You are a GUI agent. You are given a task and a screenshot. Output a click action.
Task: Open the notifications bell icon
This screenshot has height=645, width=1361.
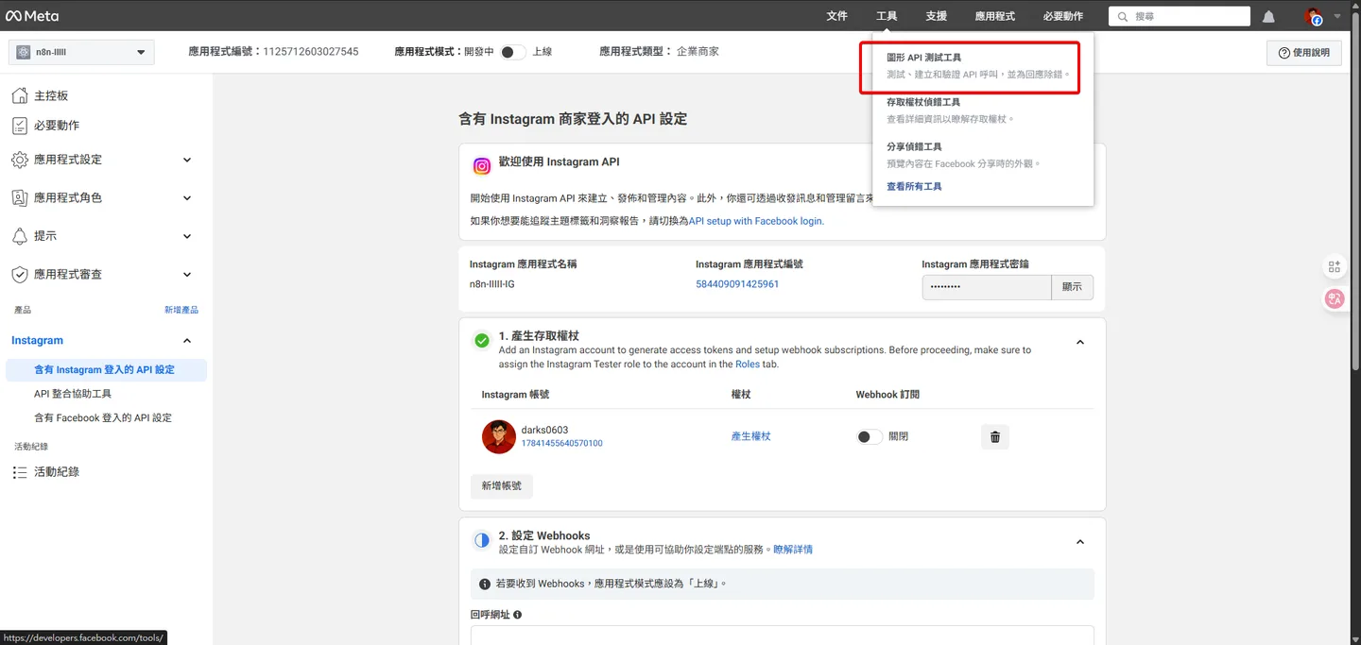[x=1268, y=17]
